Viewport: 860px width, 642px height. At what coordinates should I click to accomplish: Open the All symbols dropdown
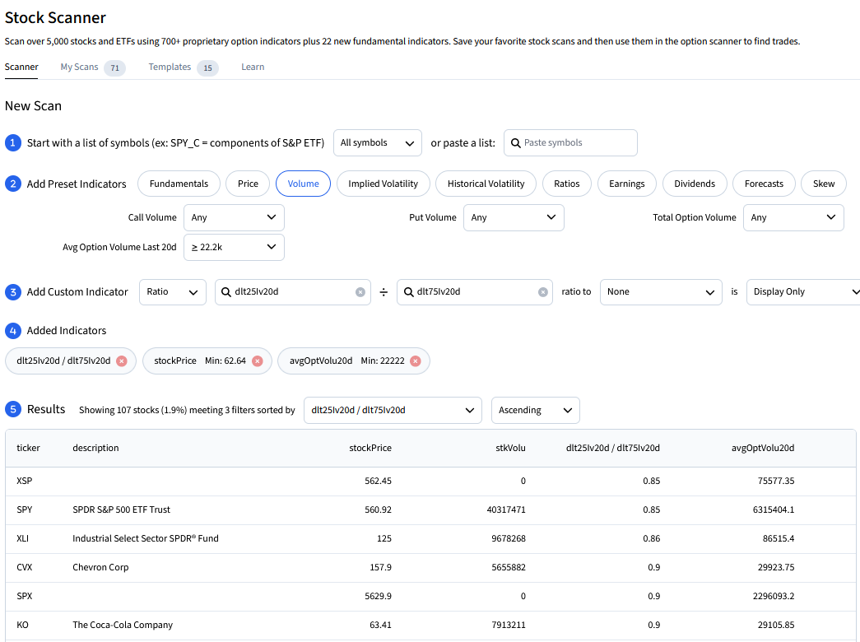(x=377, y=142)
